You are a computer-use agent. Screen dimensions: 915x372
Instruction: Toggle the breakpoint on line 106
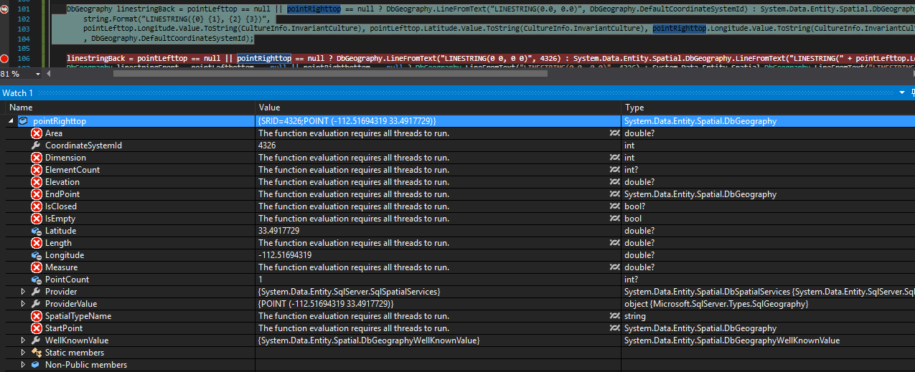(x=6, y=58)
